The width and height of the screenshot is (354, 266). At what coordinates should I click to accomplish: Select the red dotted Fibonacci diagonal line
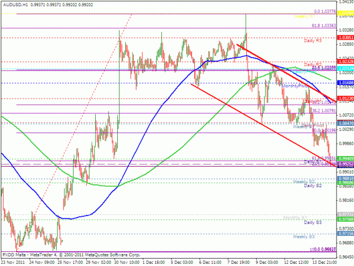[x=75, y=132]
